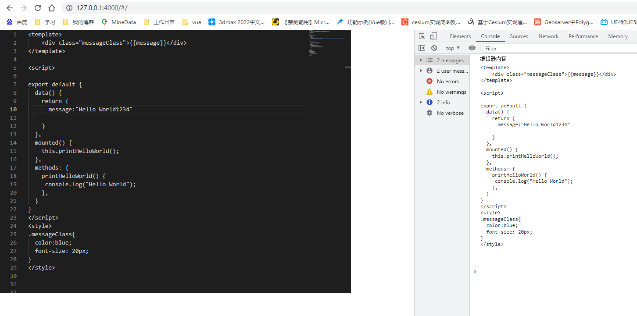Viewport: 637px width, 316px height.
Task: Click the this.printHelloWorld(); line in editor
Action: 80,151
